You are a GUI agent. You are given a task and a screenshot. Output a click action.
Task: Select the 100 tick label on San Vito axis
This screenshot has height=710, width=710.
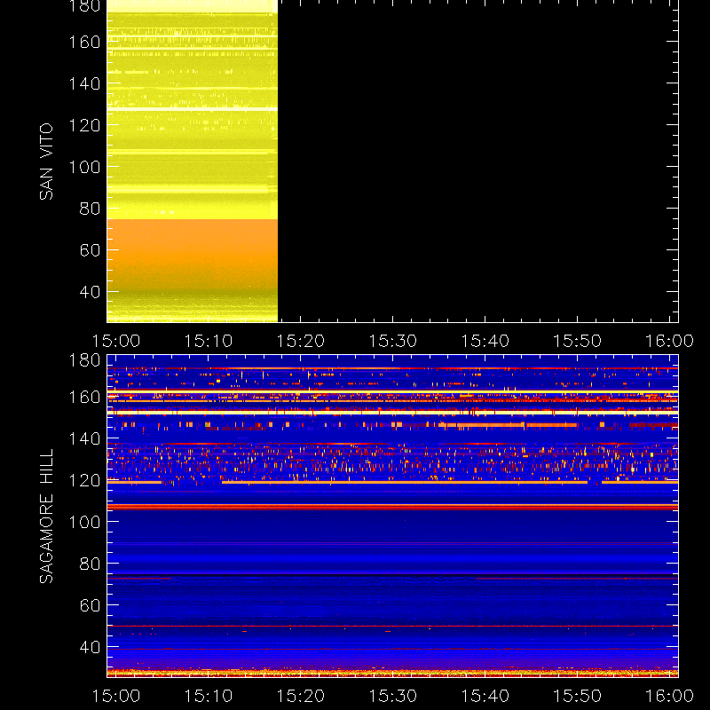(x=84, y=167)
